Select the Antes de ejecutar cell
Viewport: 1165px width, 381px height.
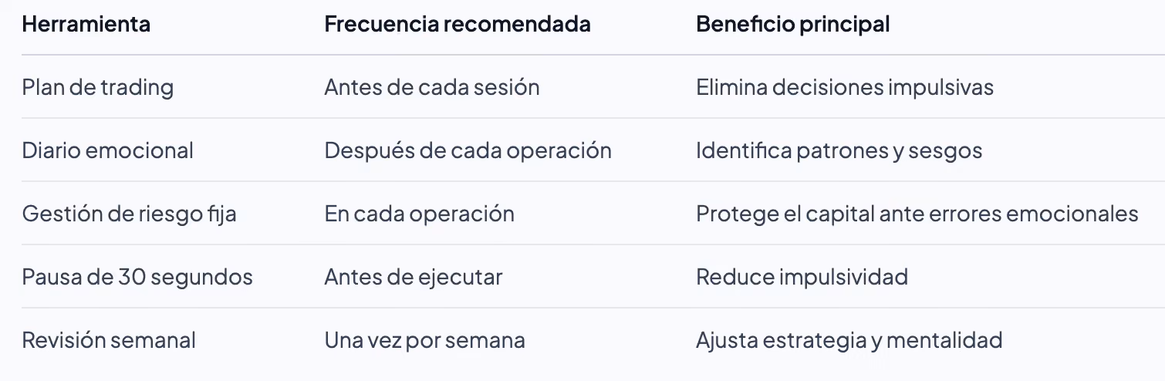coord(413,277)
